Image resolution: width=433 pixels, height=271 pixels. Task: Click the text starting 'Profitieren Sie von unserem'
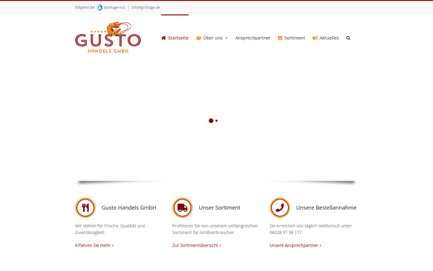tap(215, 229)
